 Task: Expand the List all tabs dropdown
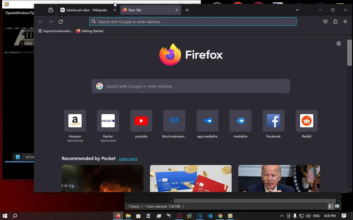[297, 10]
